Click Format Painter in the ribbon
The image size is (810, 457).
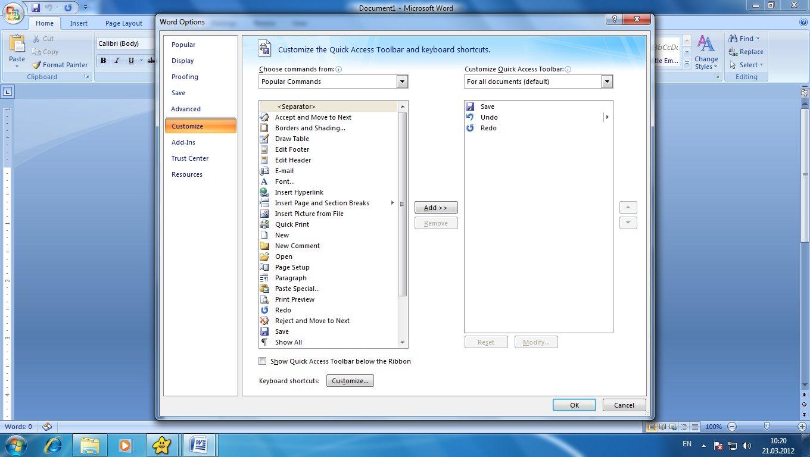pyautogui.click(x=60, y=65)
